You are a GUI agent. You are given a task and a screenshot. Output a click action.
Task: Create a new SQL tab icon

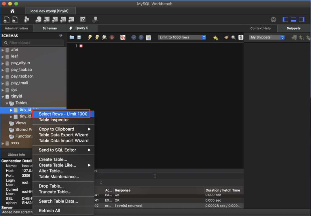point(7,19)
